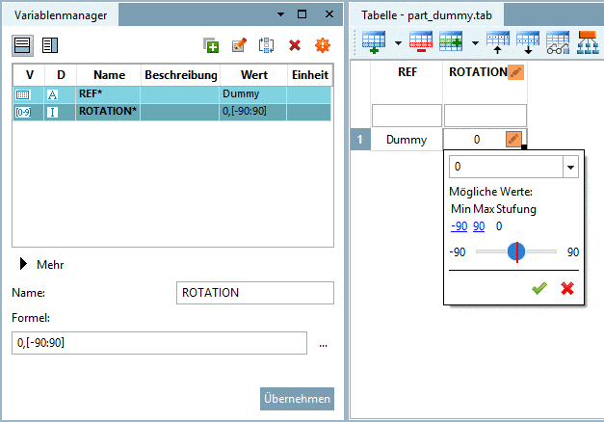Switch to Variablenmanager tab

[61, 15]
